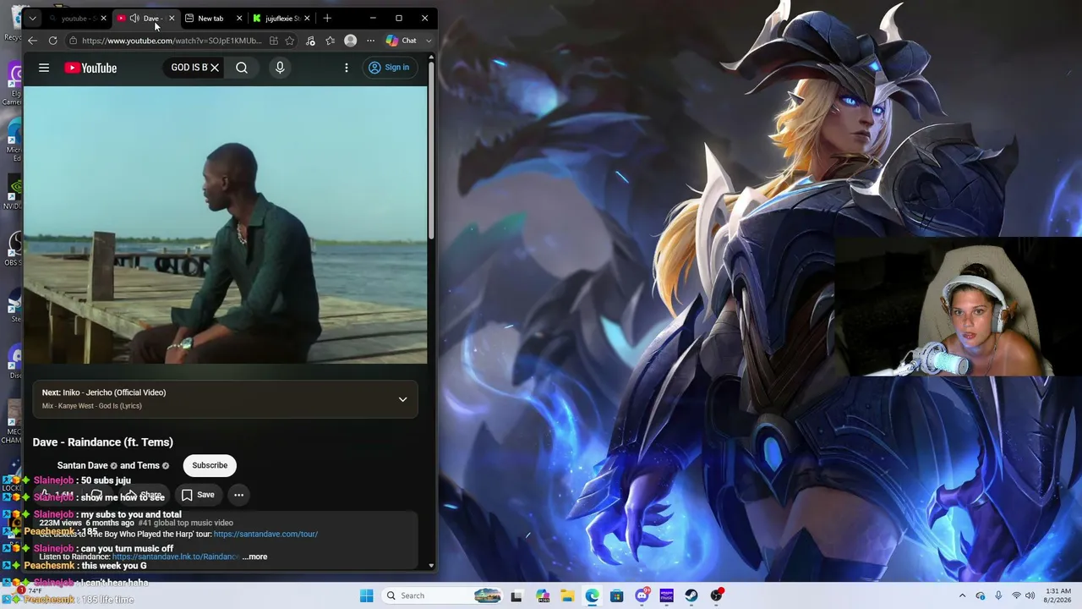
Task: Open the Wi-Fi network tray icon
Action: click(1016, 595)
